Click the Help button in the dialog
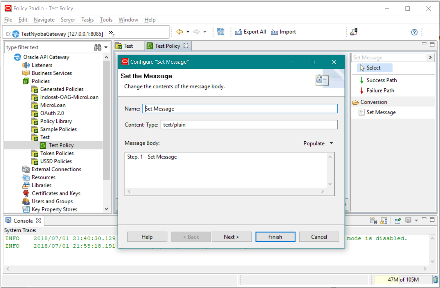This screenshot has height=288, width=440. pyautogui.click(x=147, y=237)
